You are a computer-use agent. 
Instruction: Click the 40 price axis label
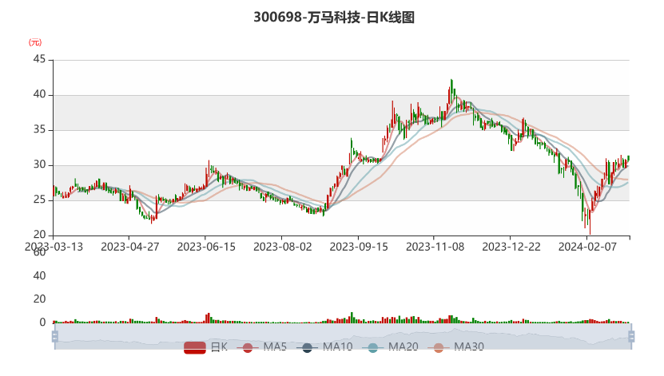coord(39,94)
